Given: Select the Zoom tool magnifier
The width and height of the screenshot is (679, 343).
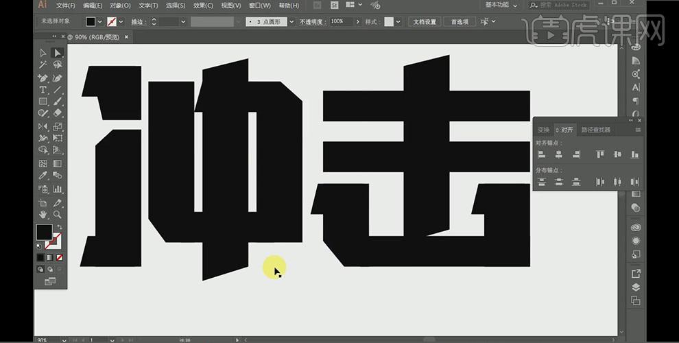Looking at the screenshot, I should (x=57, y=214).
